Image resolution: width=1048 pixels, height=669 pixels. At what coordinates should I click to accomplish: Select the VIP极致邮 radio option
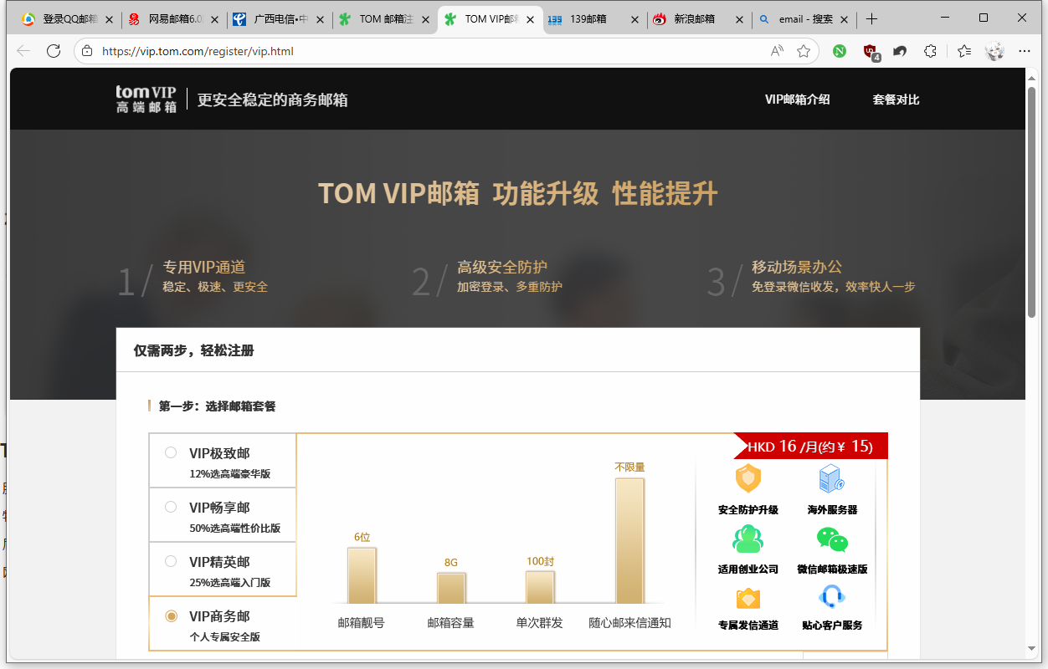pos(171,452)
